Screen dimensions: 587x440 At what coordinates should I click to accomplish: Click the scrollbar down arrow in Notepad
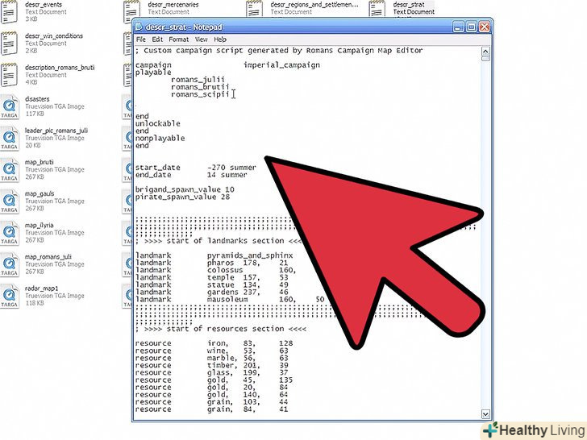point(485,414)
